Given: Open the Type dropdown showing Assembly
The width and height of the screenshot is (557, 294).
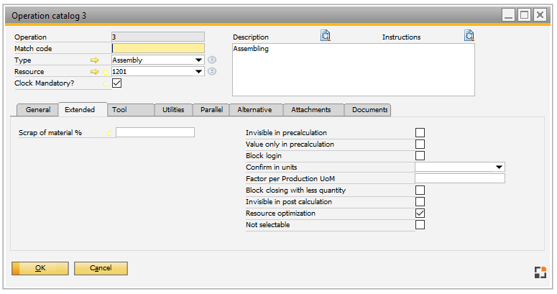Looking at the screenshot, I should pos(199,60).
